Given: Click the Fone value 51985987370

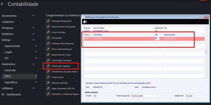Looking at the screenshot, I should tap(98, 87).
